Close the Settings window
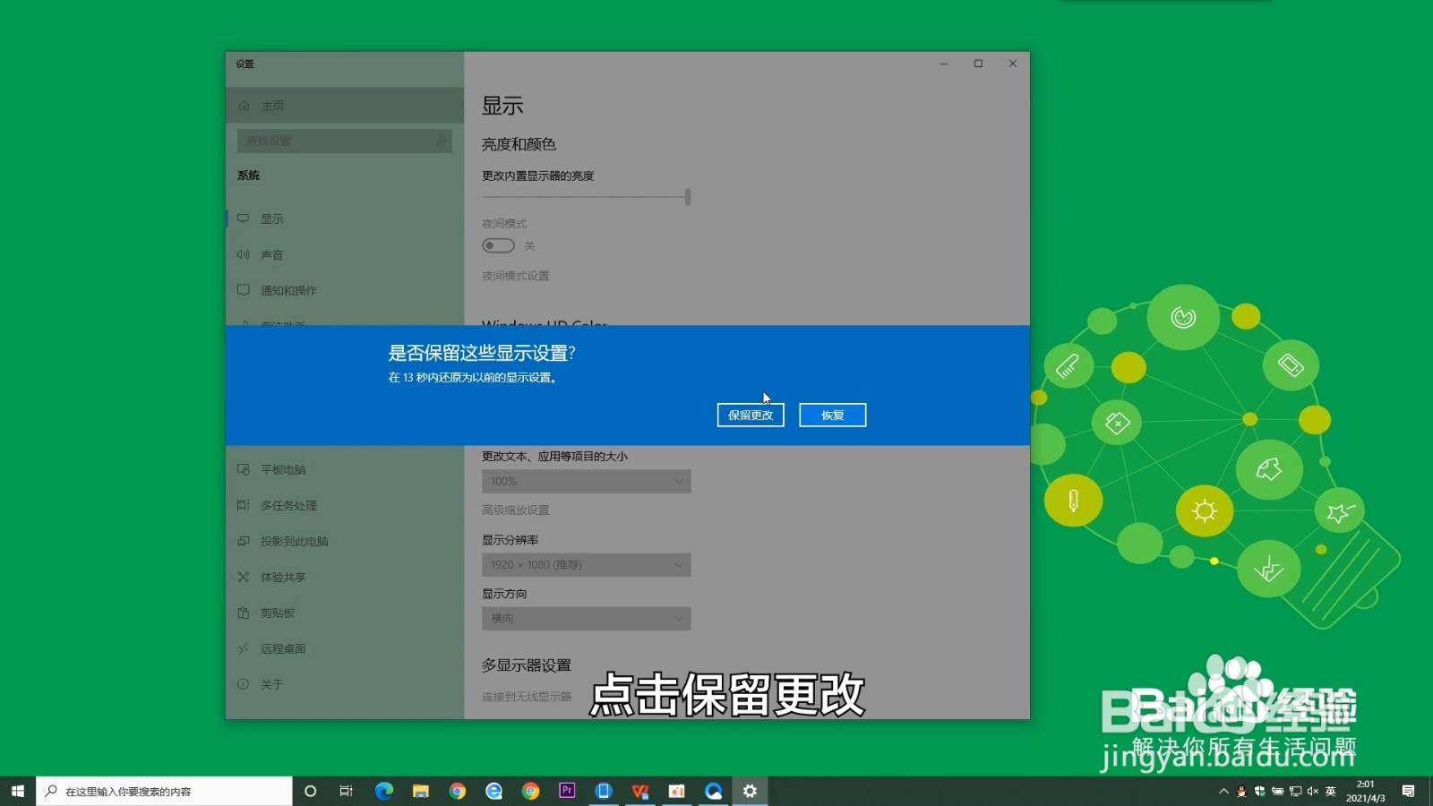Image resolution: width=1433 pixels, height=806 pixels. pos(1012,64)
